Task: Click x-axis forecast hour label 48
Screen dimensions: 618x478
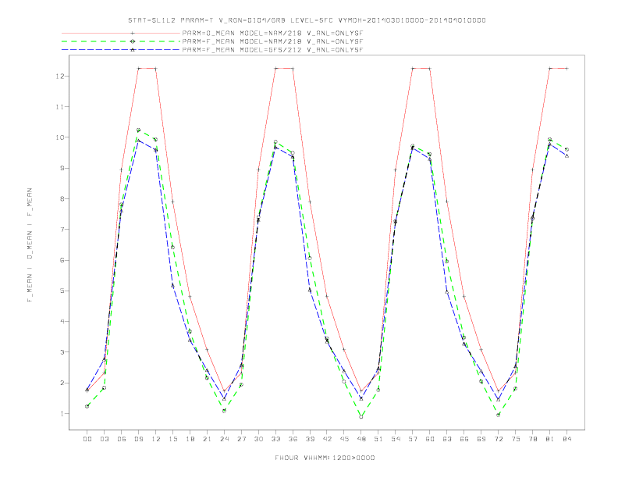Action: (x=361, y=439)
